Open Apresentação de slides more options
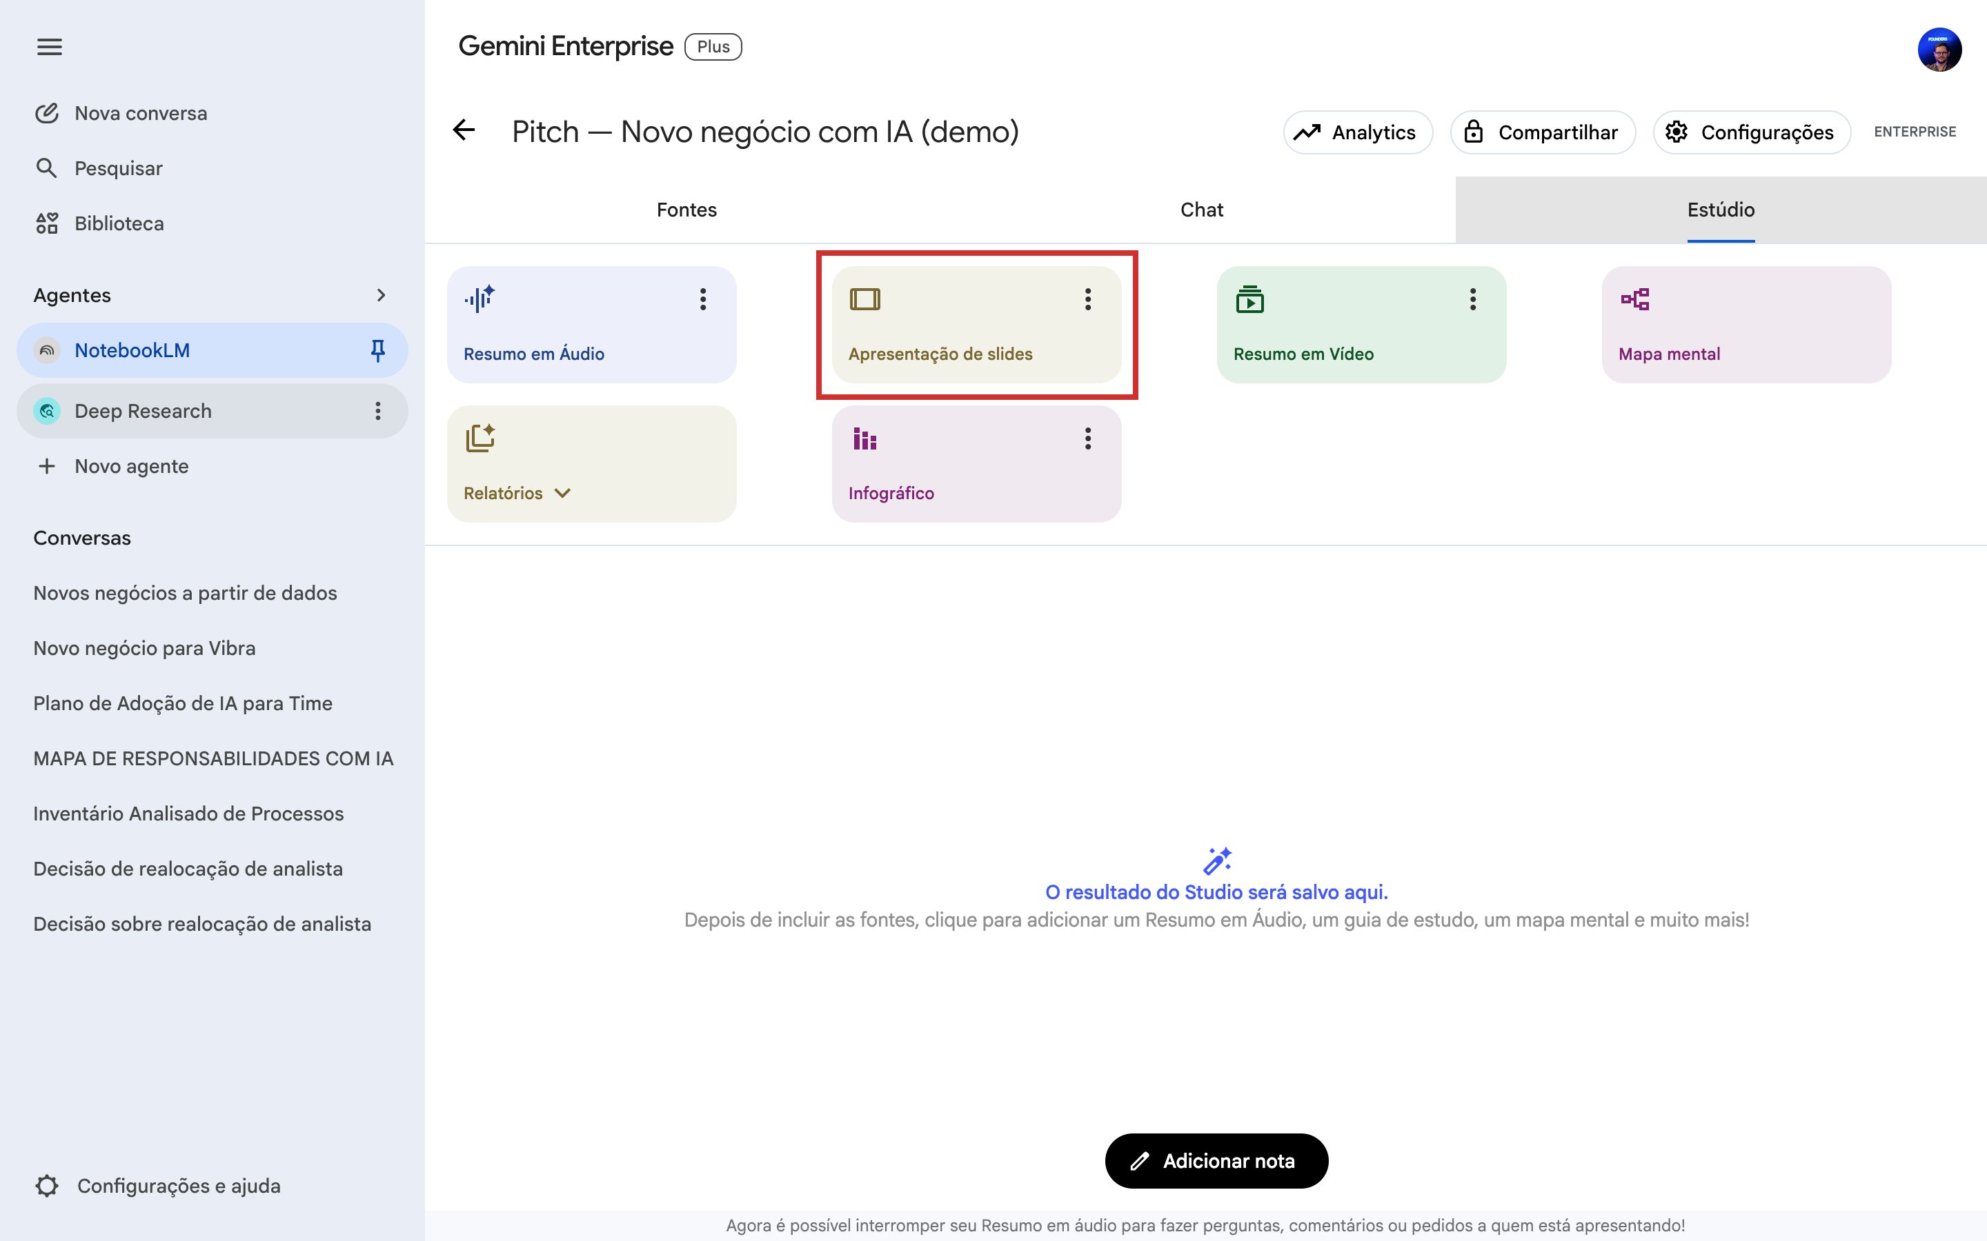The width and height of the screenshot is (1987, 1241). coord(1088,300)
